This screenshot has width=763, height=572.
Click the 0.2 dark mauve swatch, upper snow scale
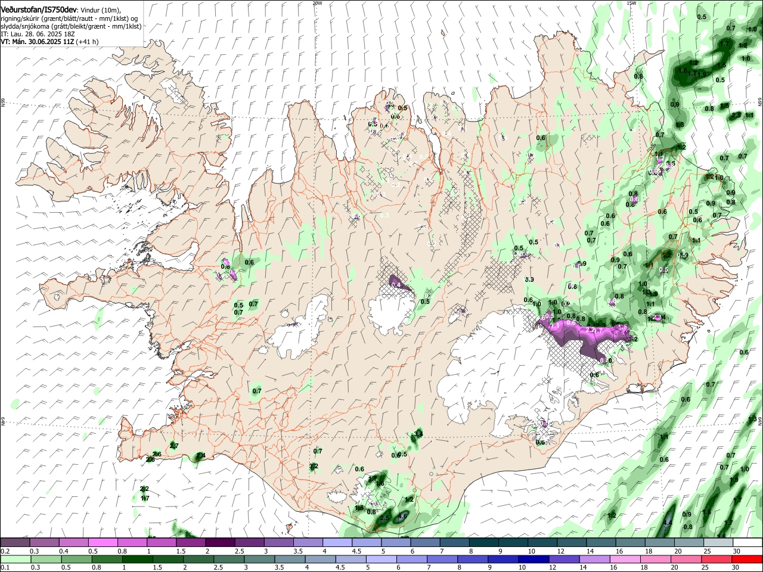click(15, 542)
